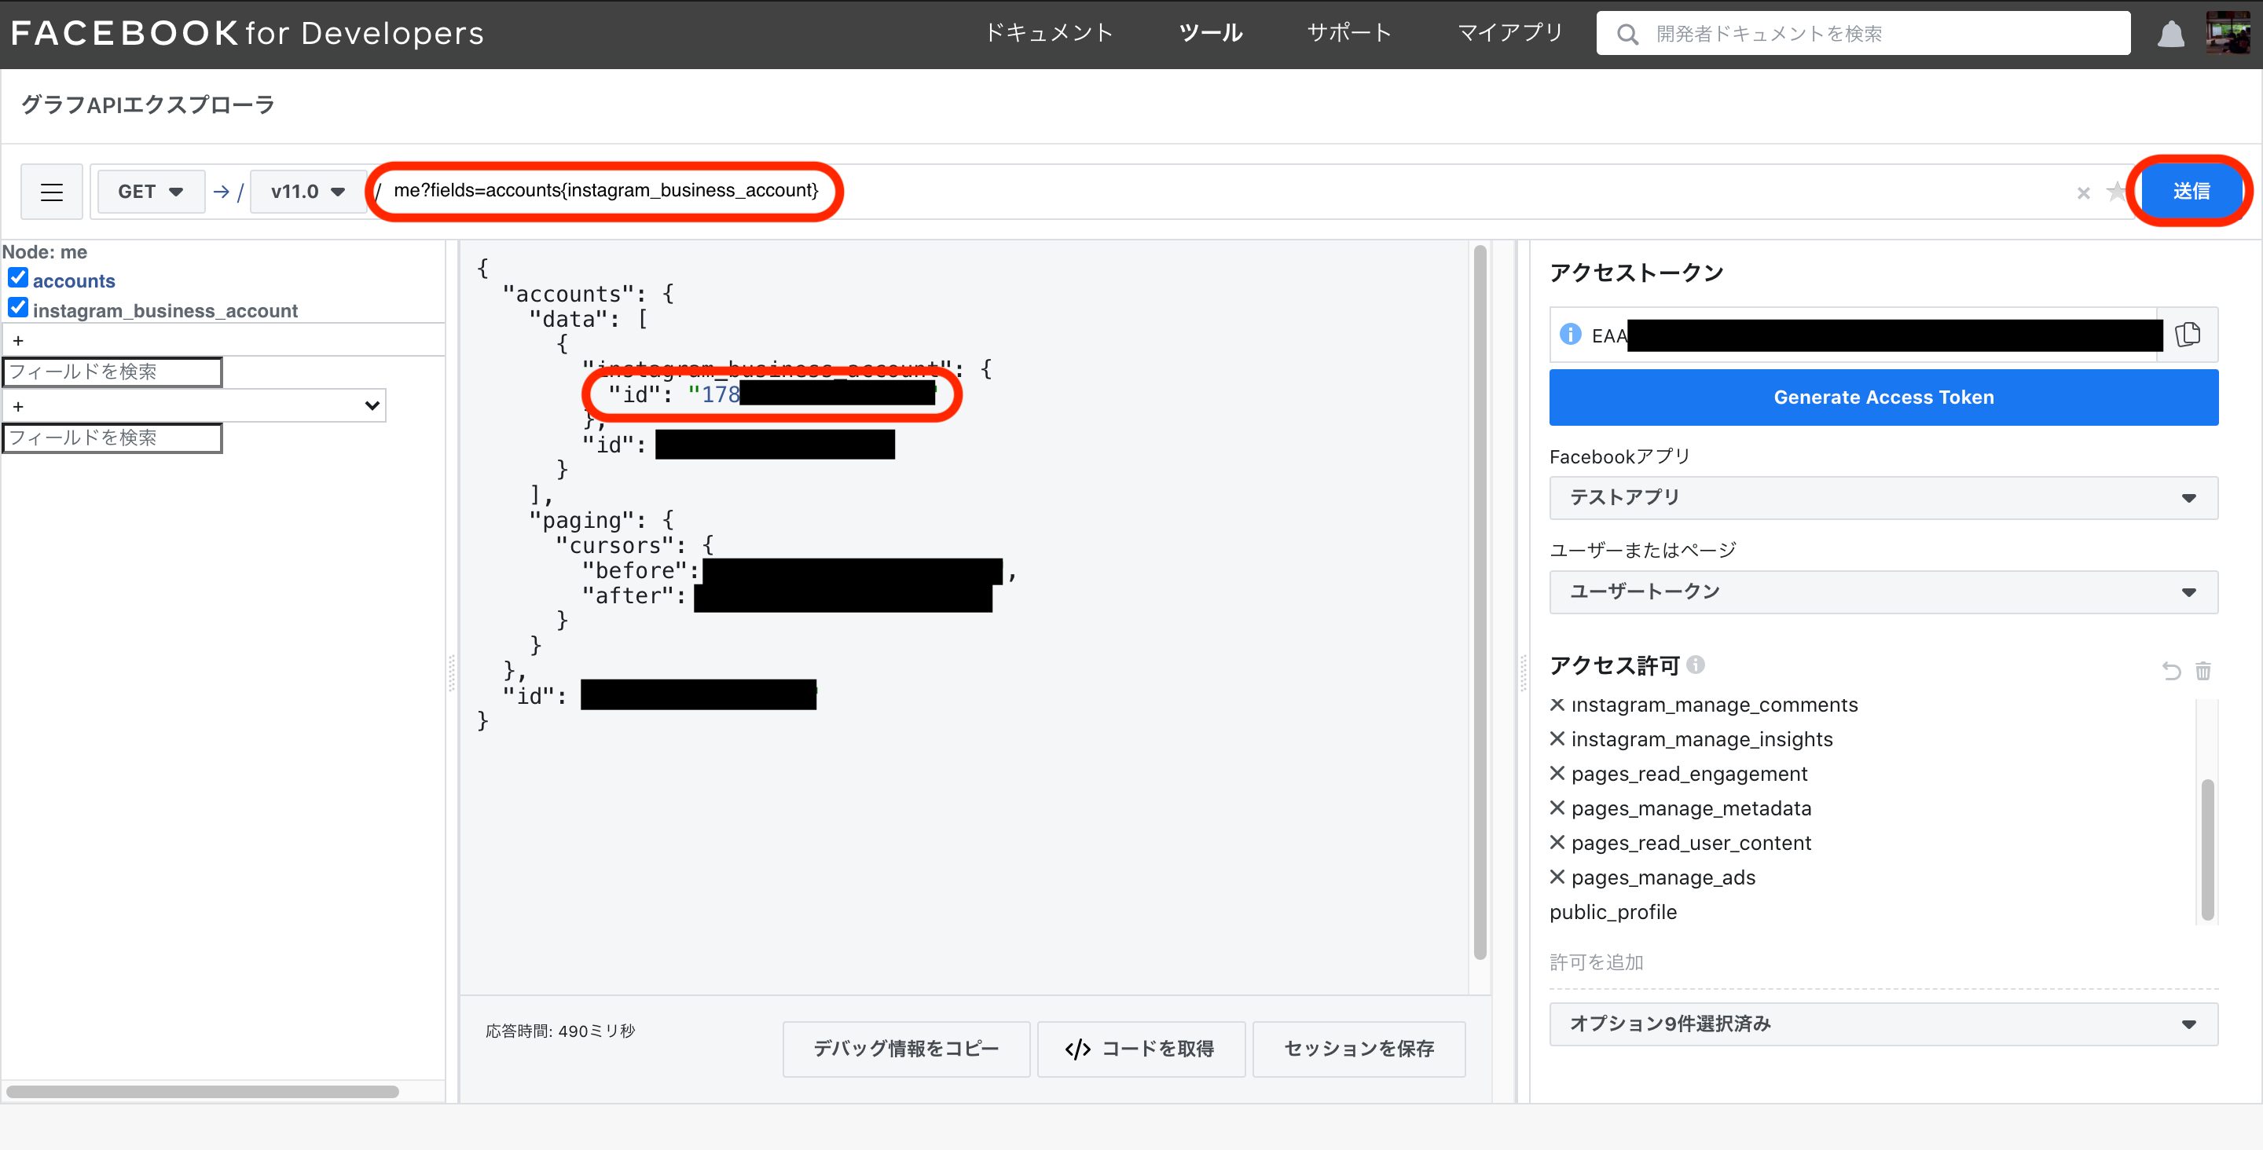The image size is (2263, 1150).
Task: Remove the pages_read_engagement permission
Action: pyautogui.click(x=1557, y=773)
